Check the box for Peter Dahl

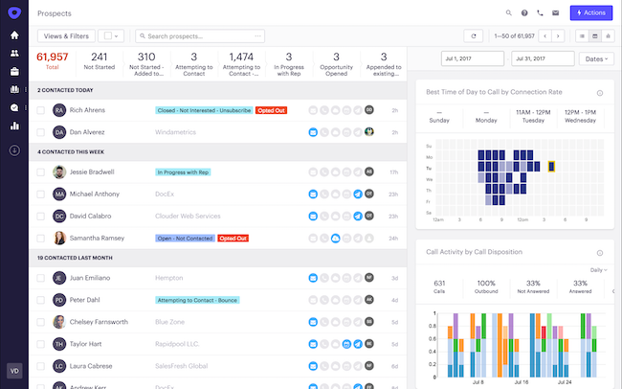pos(41,300)
